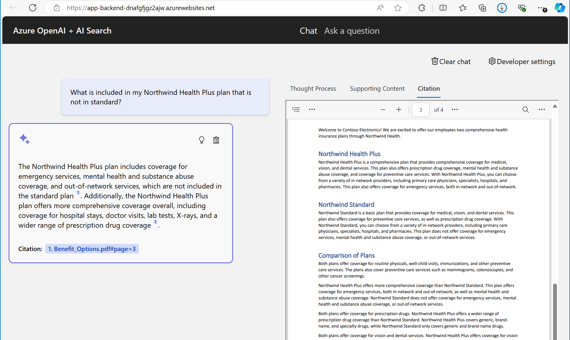Open PDF viewer more tools menu
The height and width of the screenshot is (340, 570).
point(542,109)
